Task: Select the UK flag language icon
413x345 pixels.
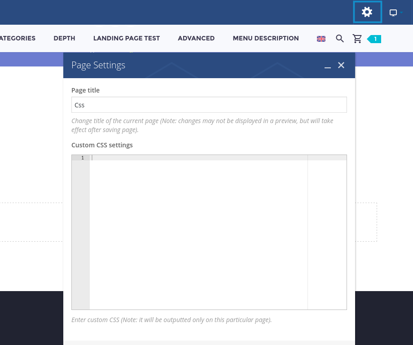Action: (321, 39)
